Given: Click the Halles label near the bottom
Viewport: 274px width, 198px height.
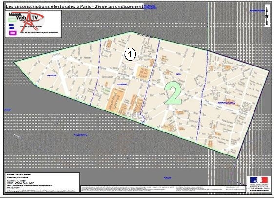Looking at the screenshot, I should [x=167, y=178].
